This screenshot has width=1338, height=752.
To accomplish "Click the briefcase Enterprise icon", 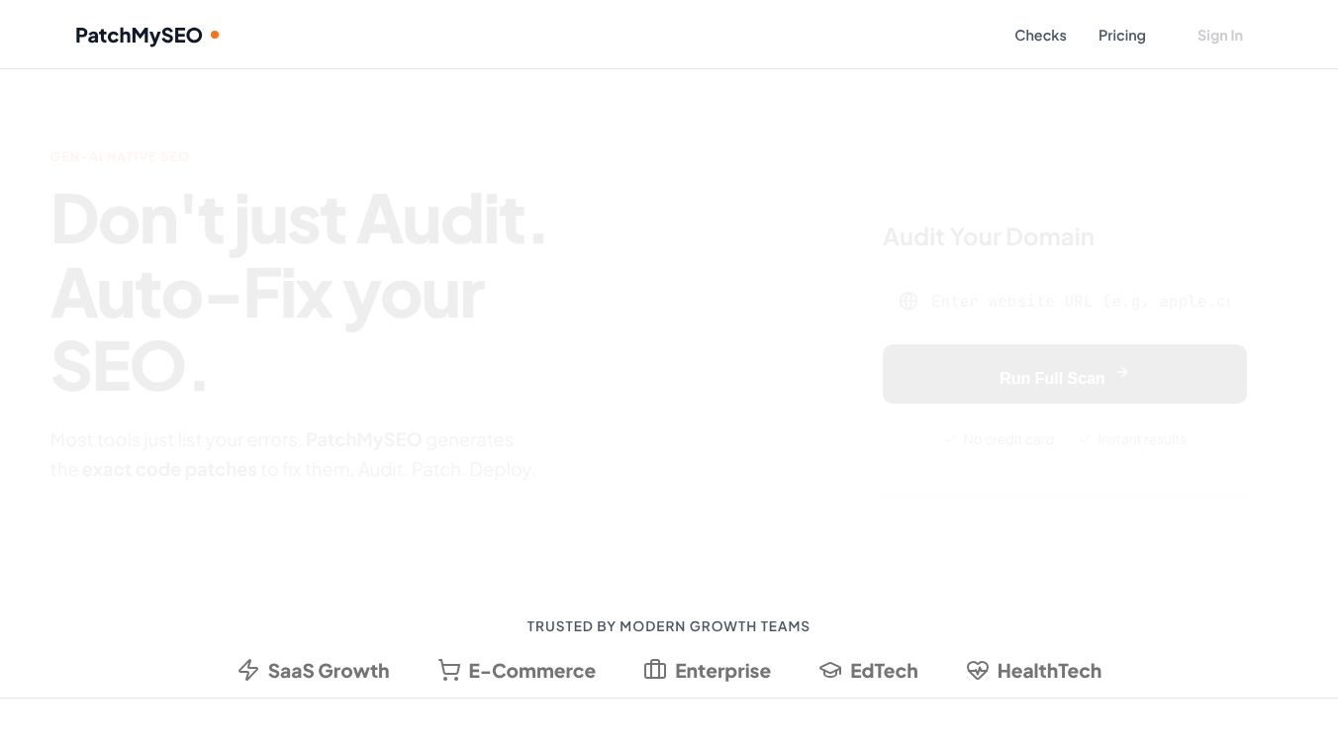I will (655, 670).
